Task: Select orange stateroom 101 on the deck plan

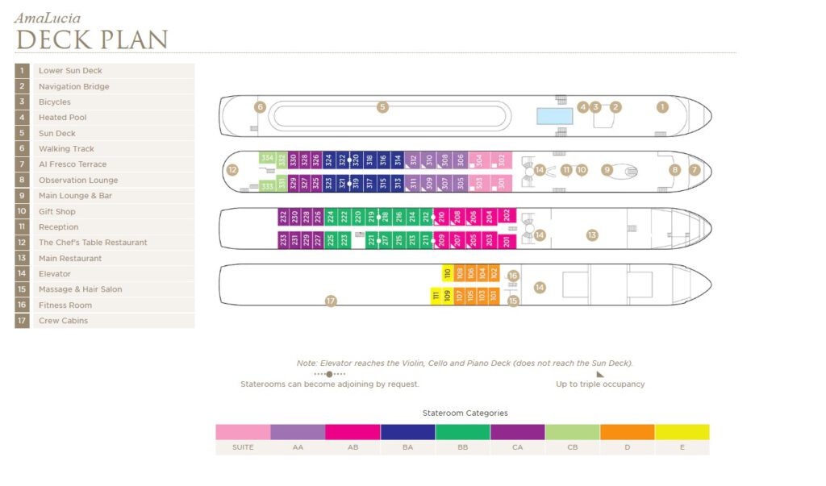Action: tap(494, 296)
